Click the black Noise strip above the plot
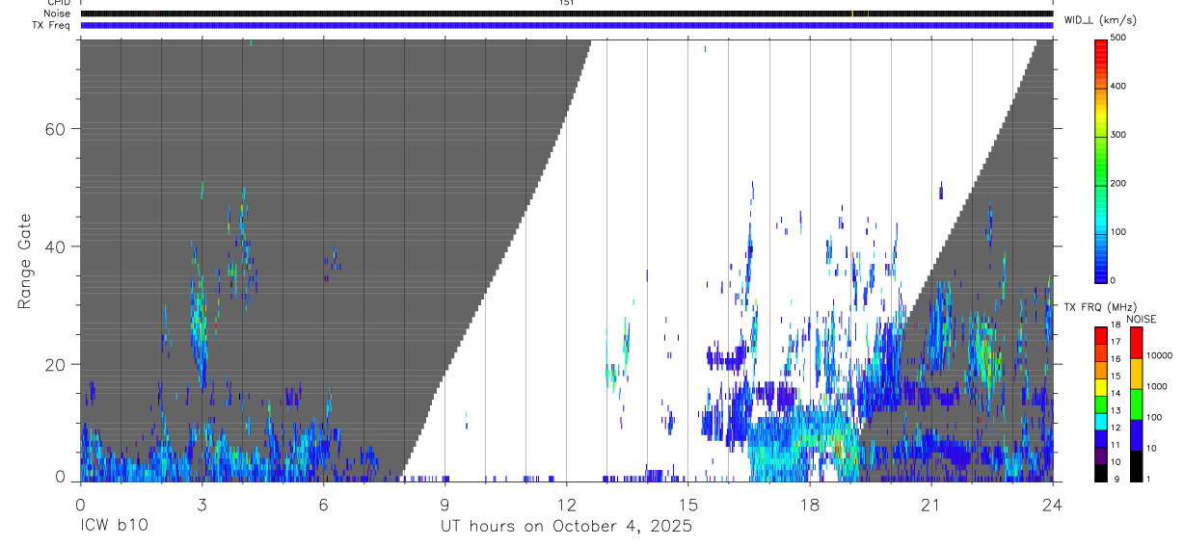 tap(567, 13)
